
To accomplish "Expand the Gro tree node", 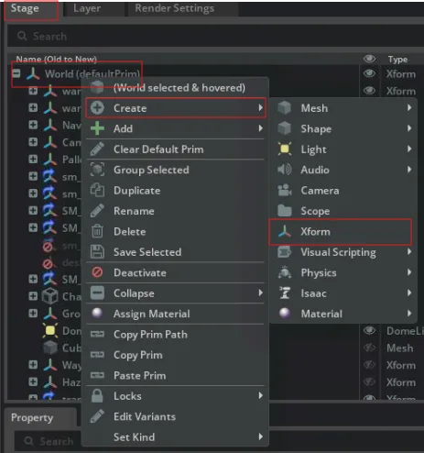I will pyautogui.click(x=33, y=313).
